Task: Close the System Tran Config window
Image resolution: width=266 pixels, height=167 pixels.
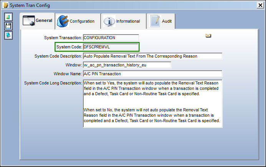Action: click(260, 5)
